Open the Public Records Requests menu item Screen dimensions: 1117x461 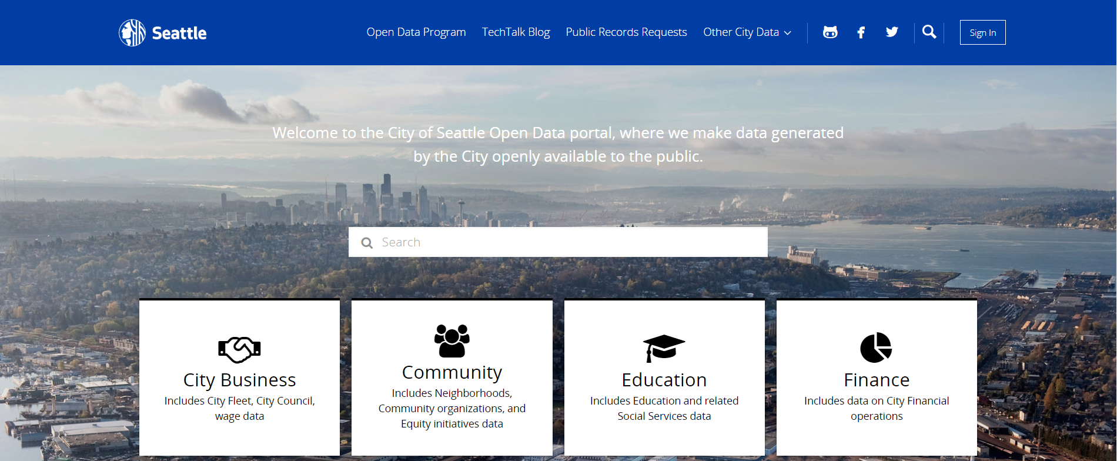[626, 32]
